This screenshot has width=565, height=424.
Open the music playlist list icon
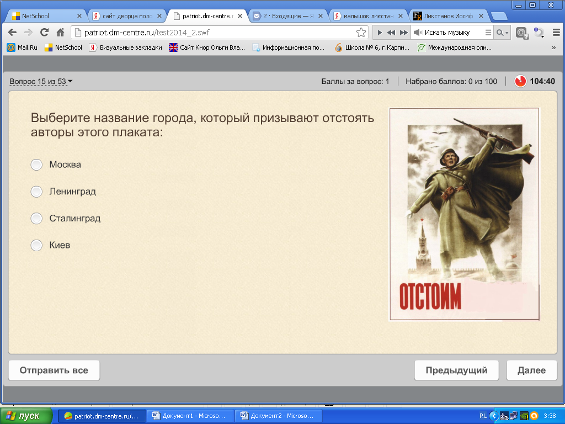coord(488,33)
